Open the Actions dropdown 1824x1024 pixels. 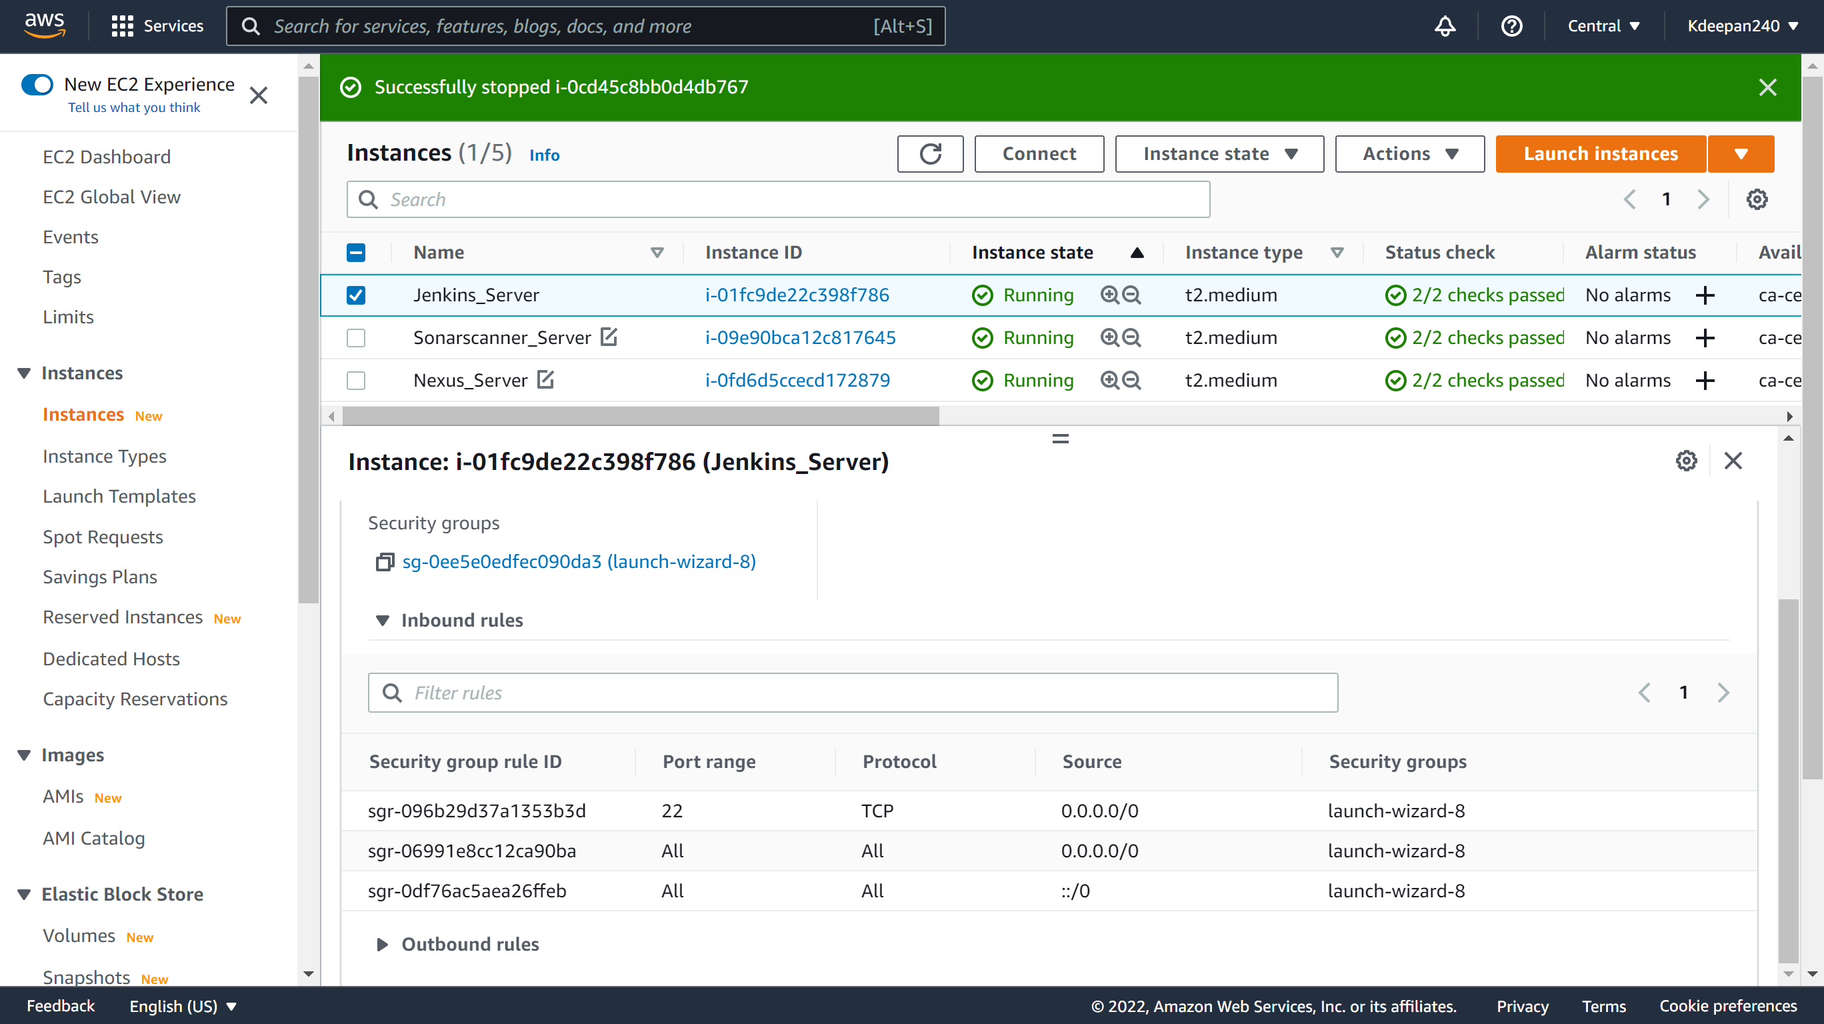(1410, 154)
